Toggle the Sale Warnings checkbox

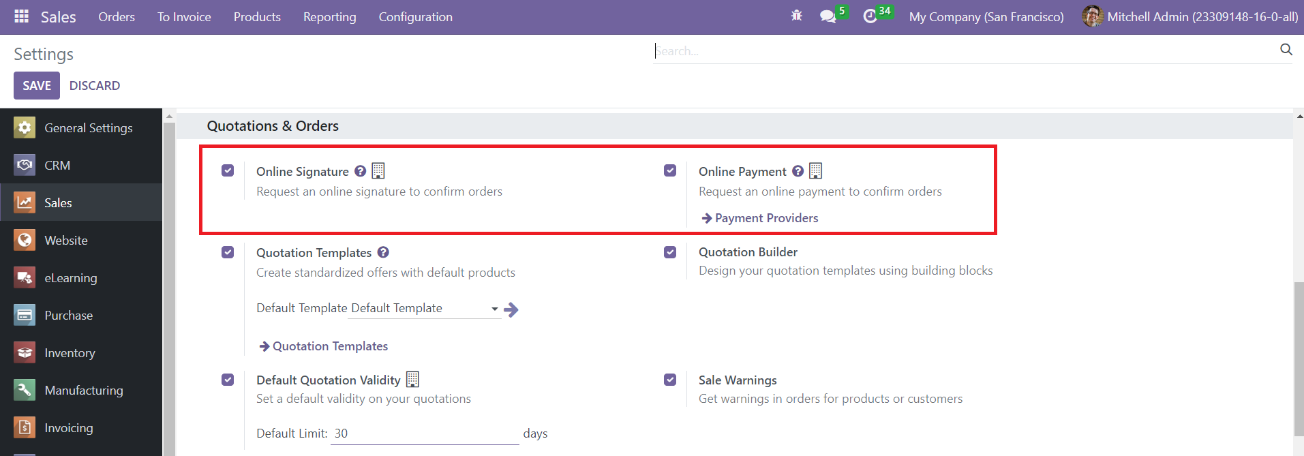click(x=670, y=380)
